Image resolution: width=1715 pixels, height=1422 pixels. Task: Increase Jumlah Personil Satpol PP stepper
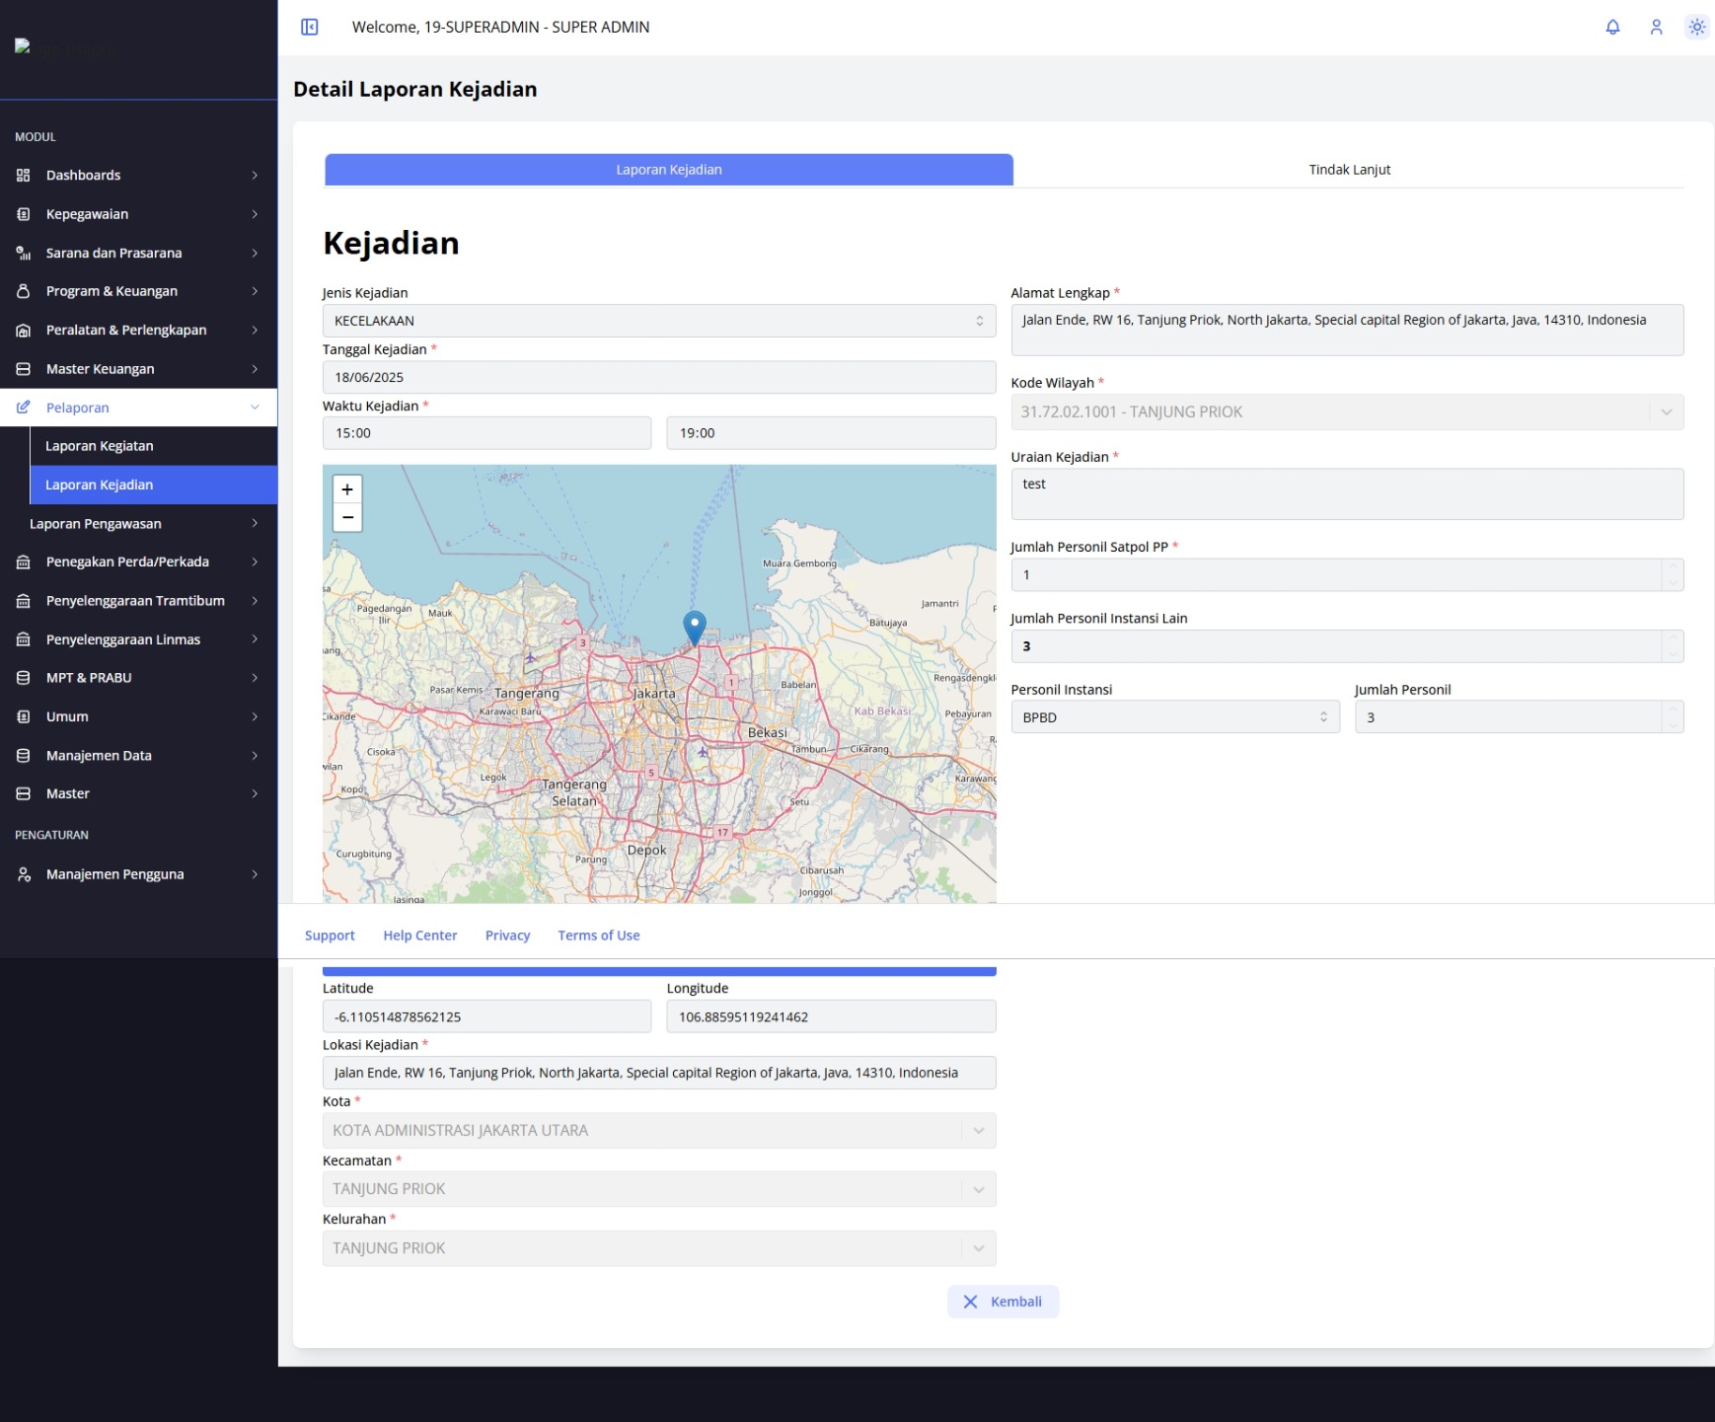point(1673,567)
